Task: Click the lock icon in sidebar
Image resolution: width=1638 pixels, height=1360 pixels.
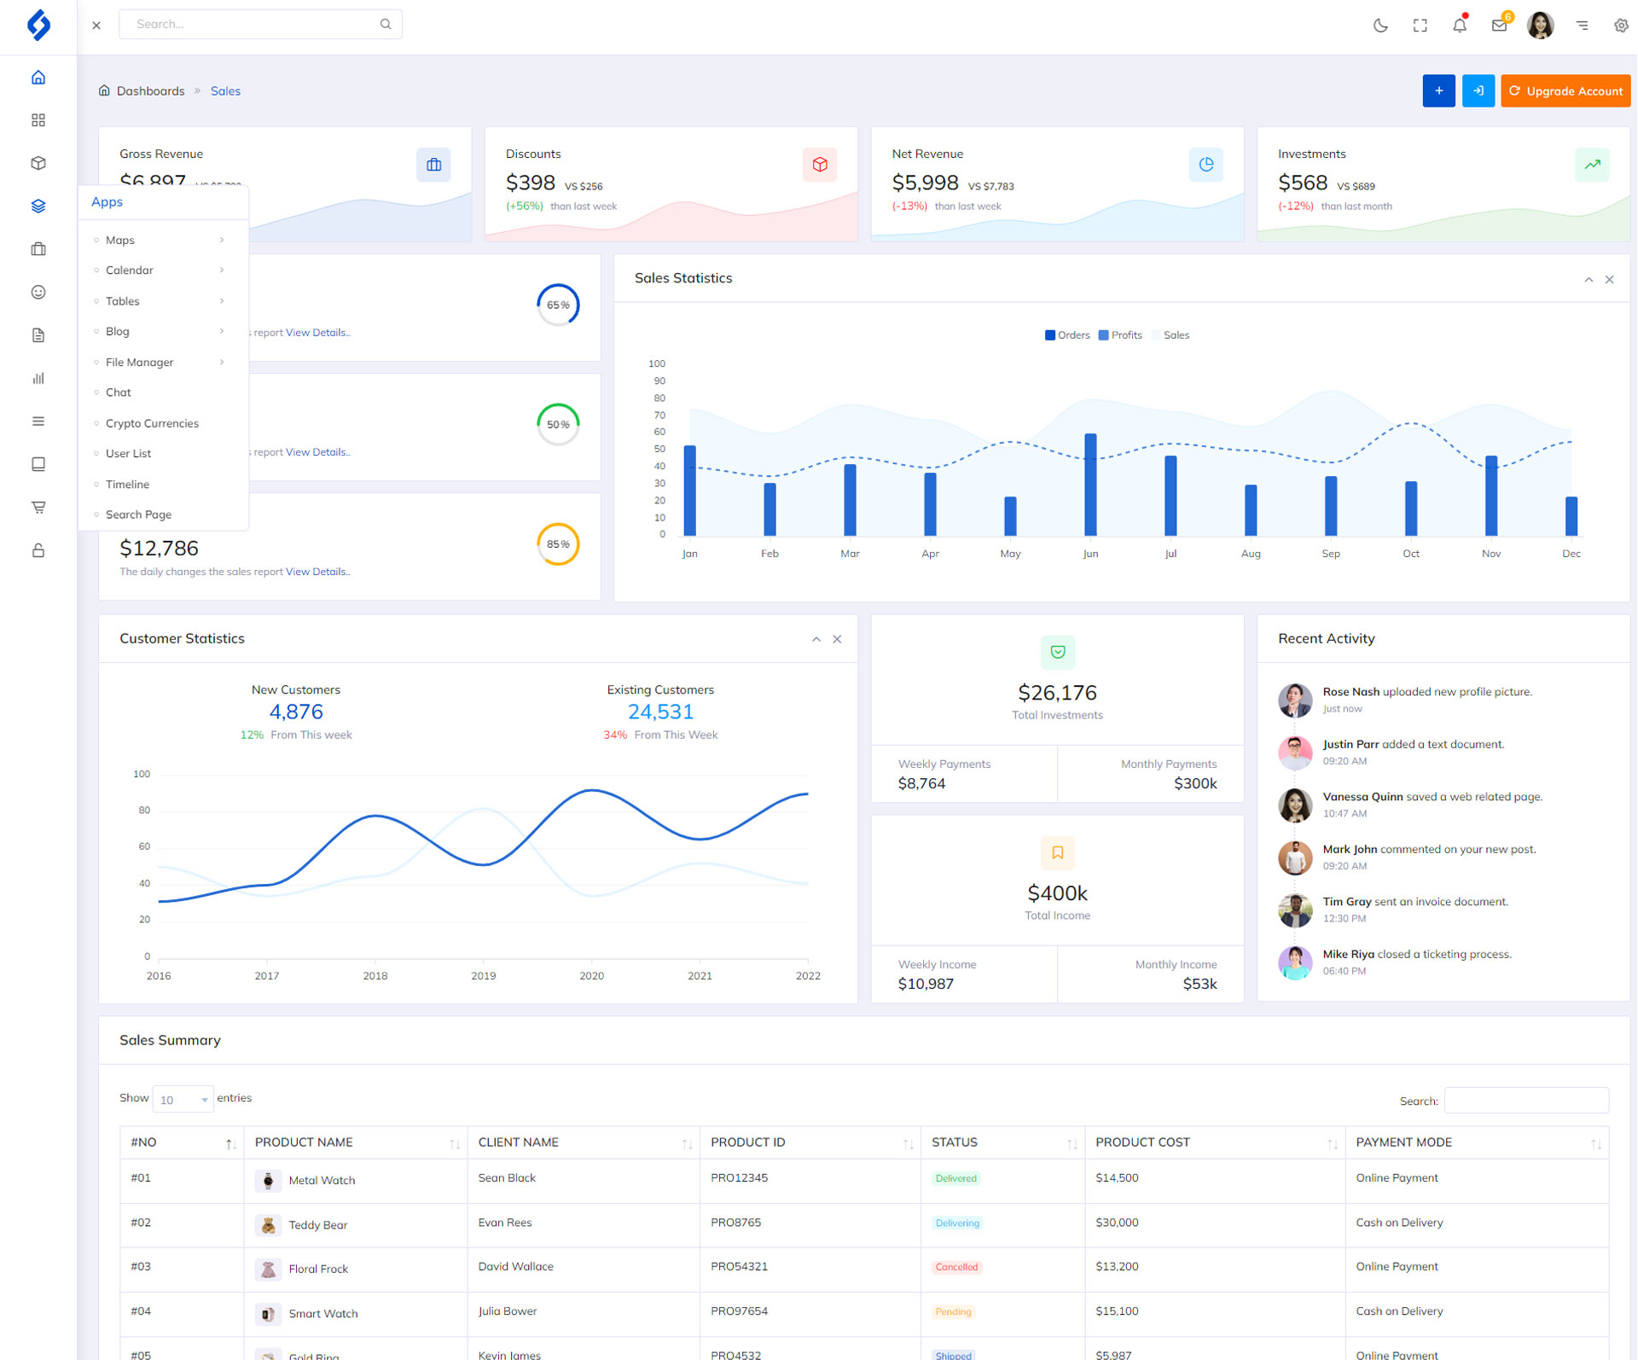Action: 38,550
